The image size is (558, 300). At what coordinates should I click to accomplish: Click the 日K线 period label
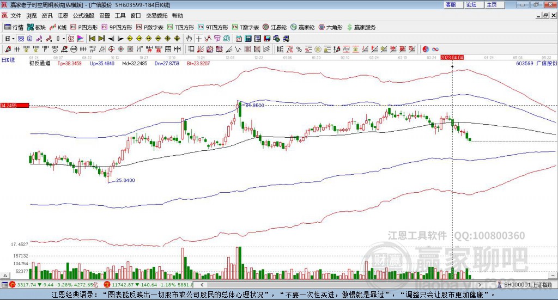[x=8, y=60]
